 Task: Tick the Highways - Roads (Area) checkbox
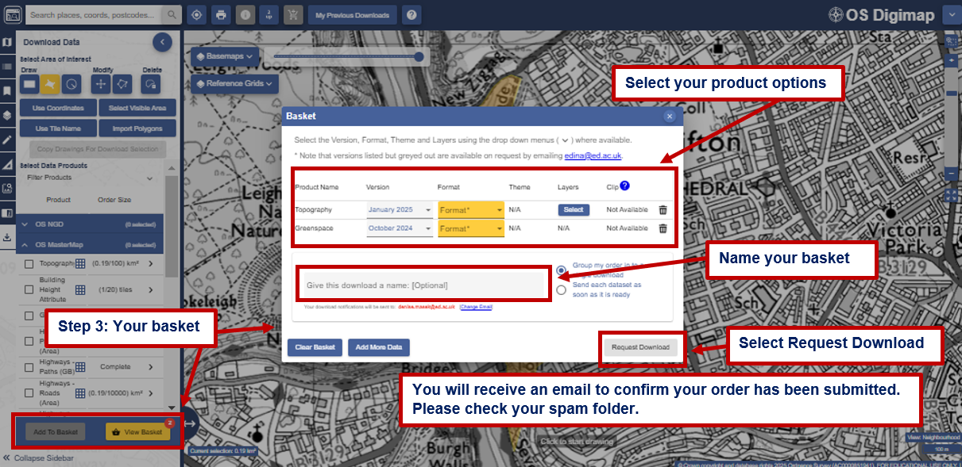coord(29,392)
